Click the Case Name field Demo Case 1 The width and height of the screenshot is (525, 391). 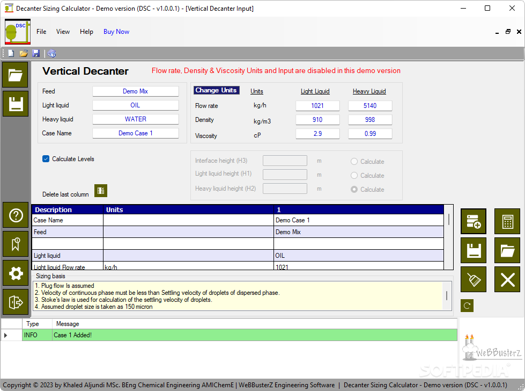[135, 133]
